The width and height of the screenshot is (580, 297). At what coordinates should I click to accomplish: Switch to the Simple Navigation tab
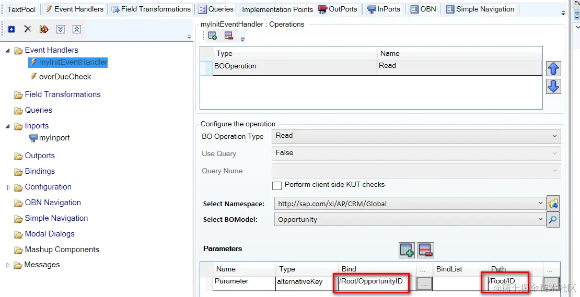[480, 9]
